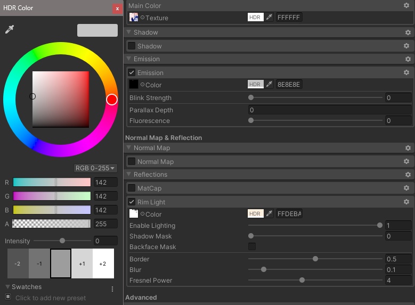Use eyedropper next to Main Color texture
415x305 pixels.
pyautogui.click(x=269, y=17)
